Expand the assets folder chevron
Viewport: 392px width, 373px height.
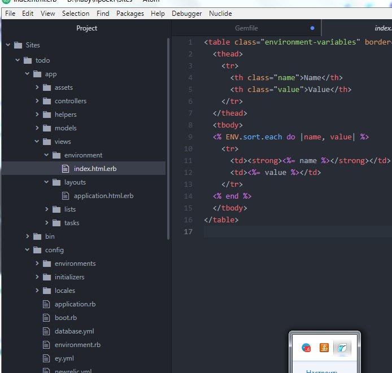pyautogui.click(x=37, y=87)
